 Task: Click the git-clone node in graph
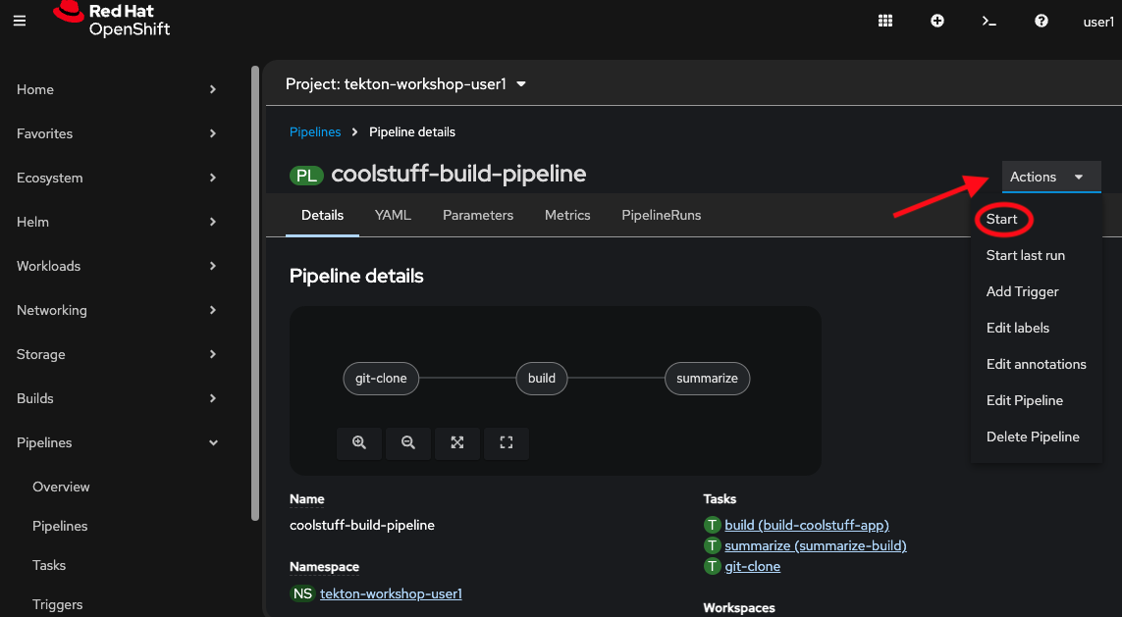pos(381,379)
